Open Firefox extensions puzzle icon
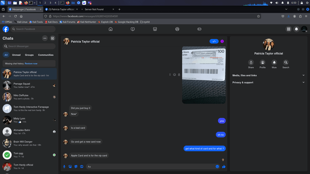This screenshot has width=310, height=174. point(300,16)
